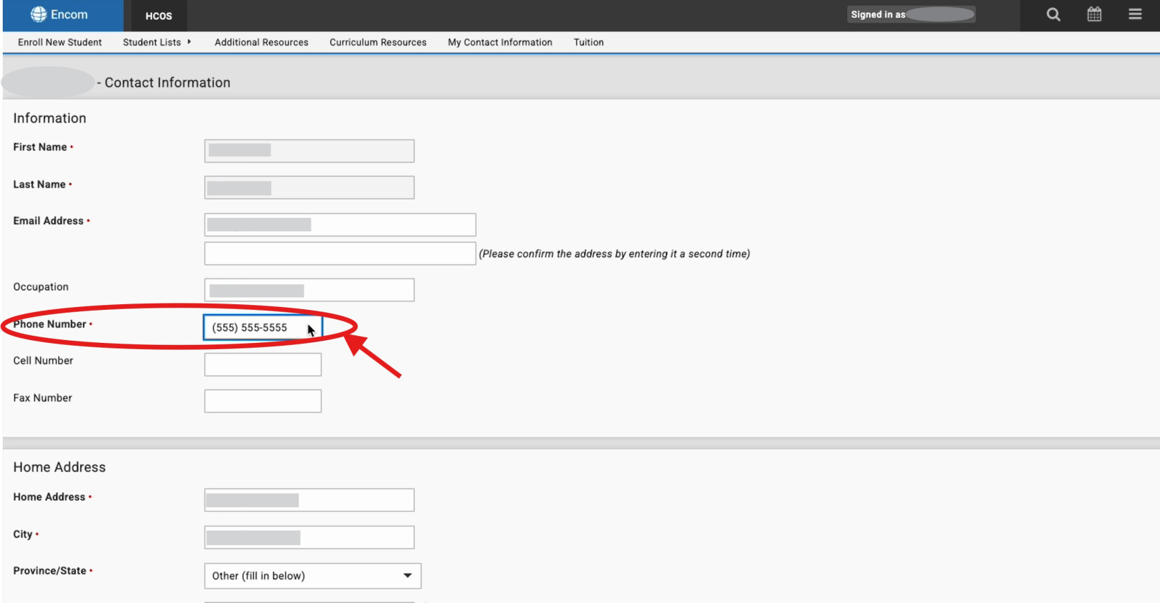Expand the Student Lists submenu arrow
The width and height of the screenshot is (1160, 603).
point(189,42)
